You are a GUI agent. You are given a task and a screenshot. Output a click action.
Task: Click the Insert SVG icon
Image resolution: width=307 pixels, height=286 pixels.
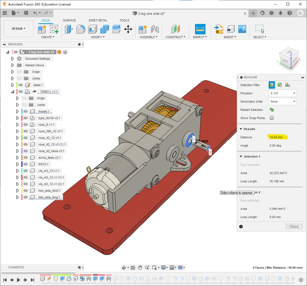coord(219,29)
